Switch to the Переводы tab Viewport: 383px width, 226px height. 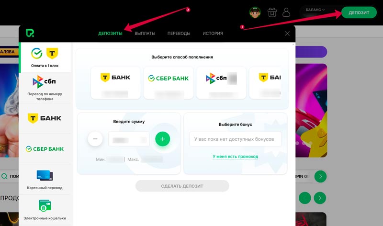(179, 33)
